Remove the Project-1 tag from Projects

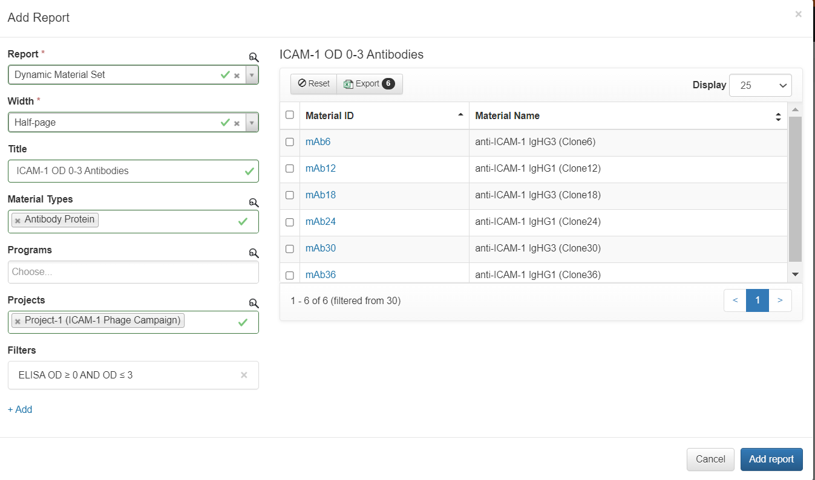pyautogui.click(x=18, y=321)
